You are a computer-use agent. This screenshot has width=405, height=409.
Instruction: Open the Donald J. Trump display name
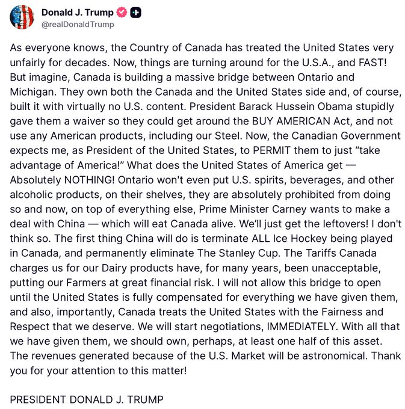[77, 12]
